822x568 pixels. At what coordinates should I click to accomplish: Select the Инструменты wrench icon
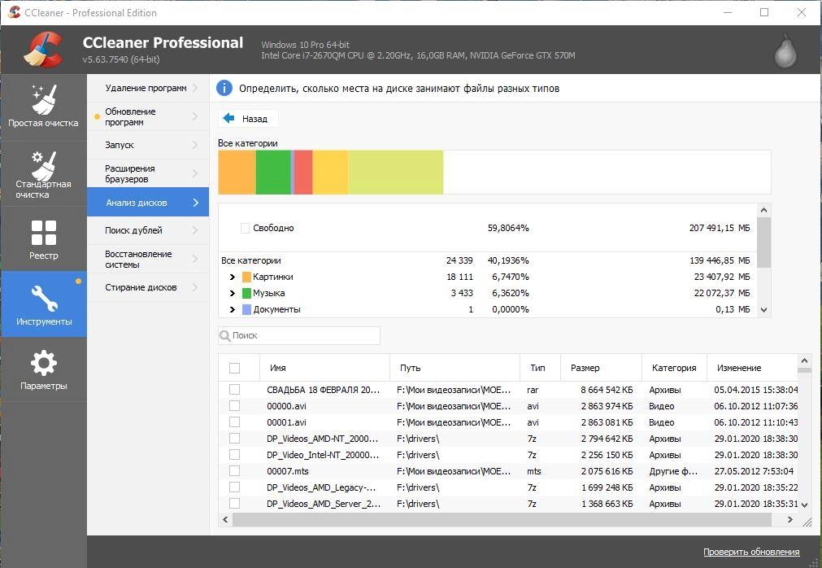[x=44, y=298]
